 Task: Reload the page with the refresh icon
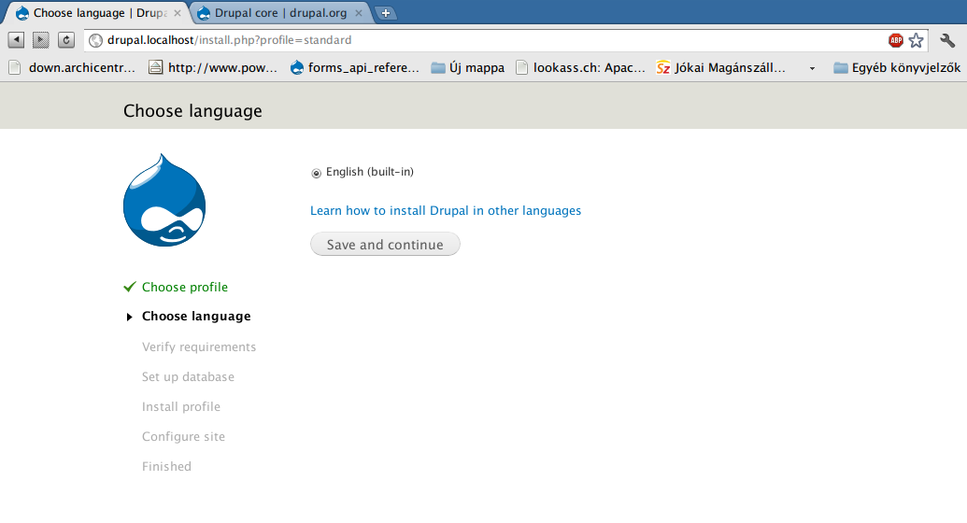(66, 40)
